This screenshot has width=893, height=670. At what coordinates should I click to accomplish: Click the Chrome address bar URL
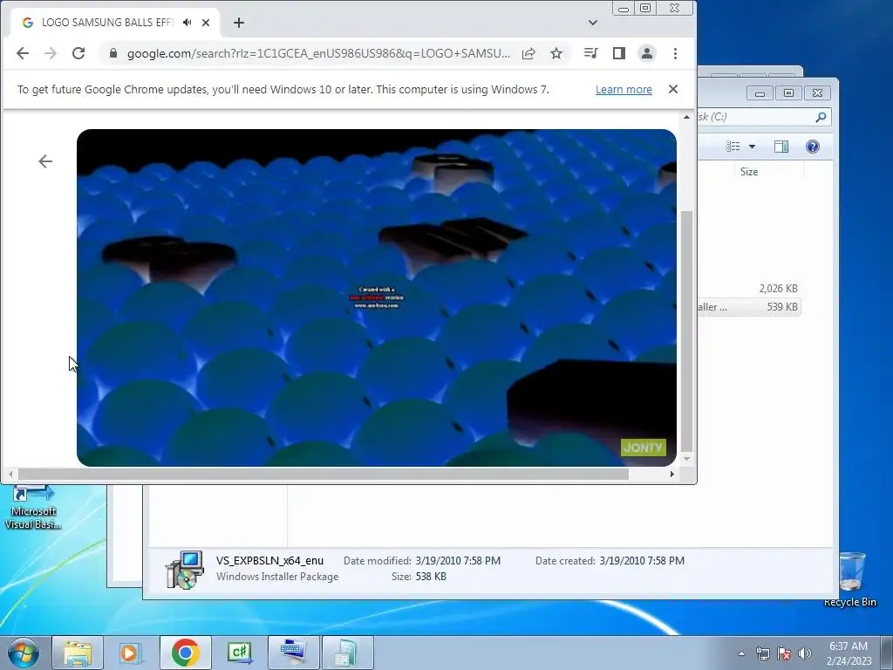coord(319,53)
